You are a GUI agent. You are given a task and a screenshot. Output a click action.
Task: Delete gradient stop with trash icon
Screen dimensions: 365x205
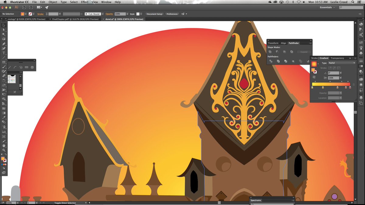click(353, 84)
